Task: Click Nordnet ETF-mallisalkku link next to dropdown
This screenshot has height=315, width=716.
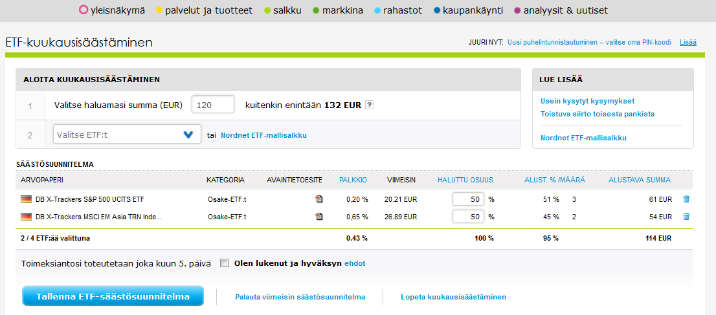Action: (x=264, y=135)
